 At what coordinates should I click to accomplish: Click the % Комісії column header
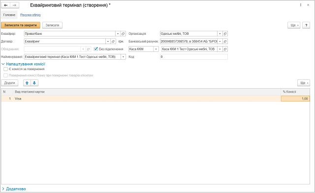pyautogui.click(x=295, y=92)
